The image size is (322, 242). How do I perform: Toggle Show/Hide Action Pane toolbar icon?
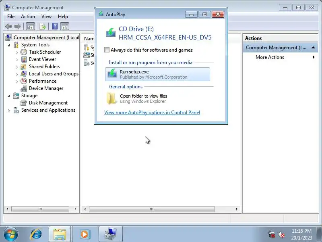(65, 26)
